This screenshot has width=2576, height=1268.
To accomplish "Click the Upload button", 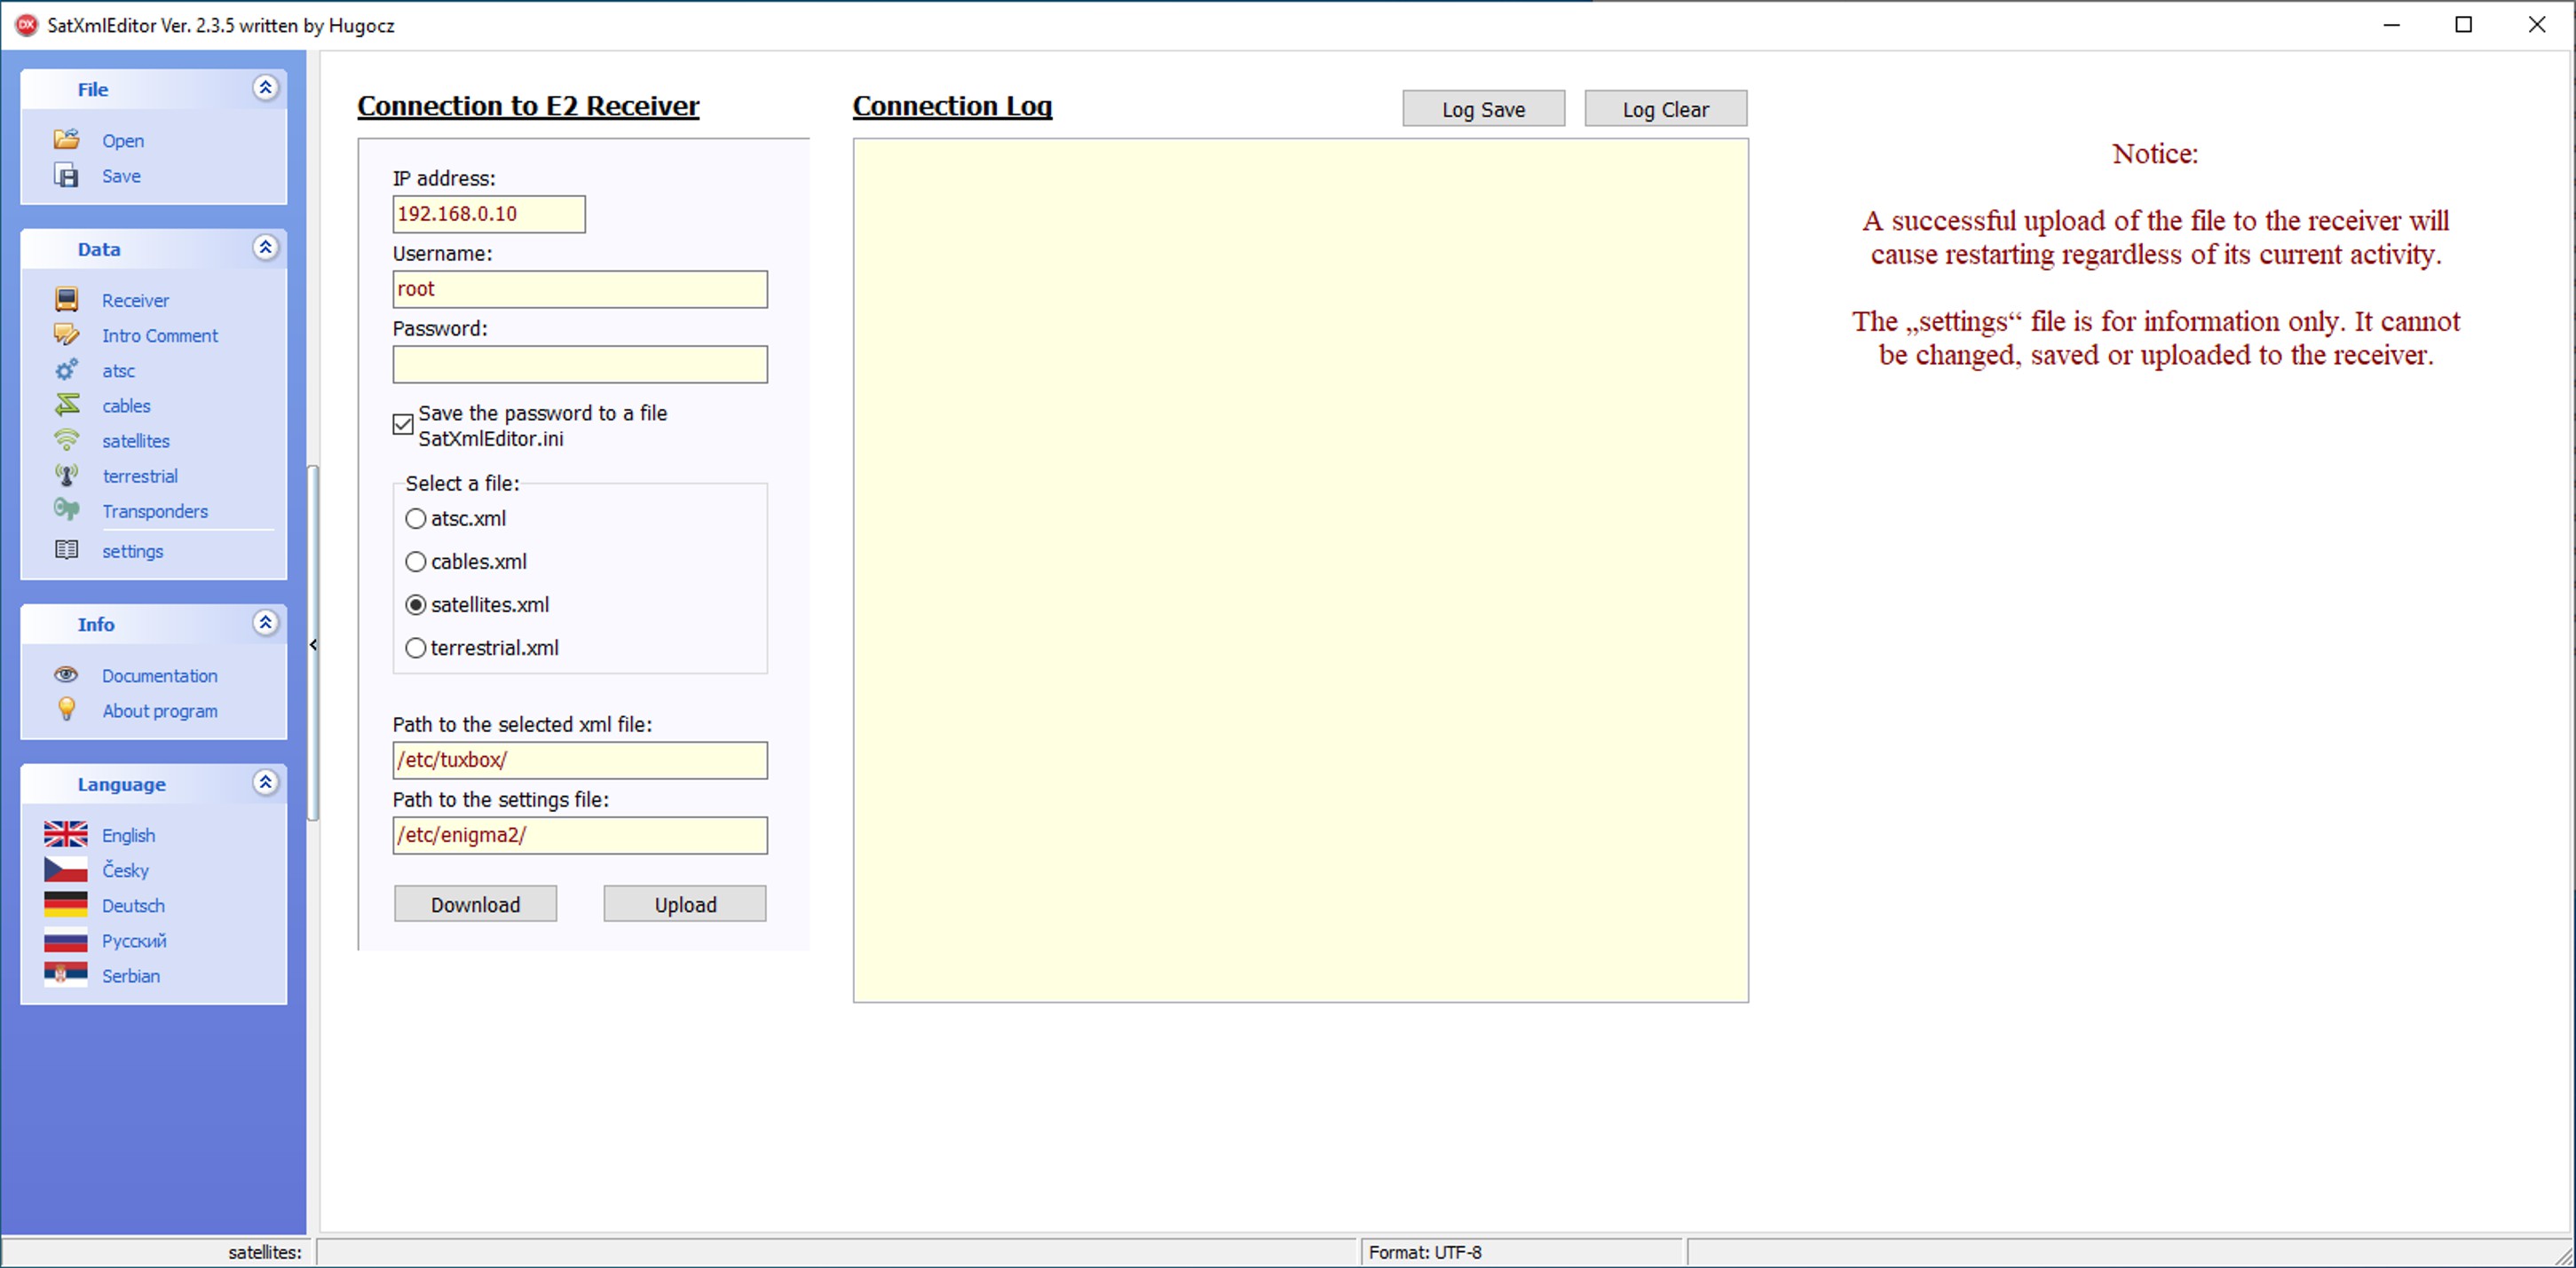I will [x=685, y=904].
